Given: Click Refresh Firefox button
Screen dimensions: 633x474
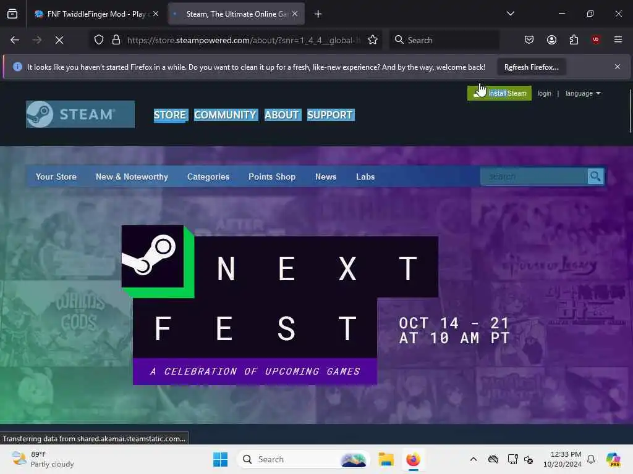Looking at the screenshot, I should pyautogui.click(x=531, y=67).
